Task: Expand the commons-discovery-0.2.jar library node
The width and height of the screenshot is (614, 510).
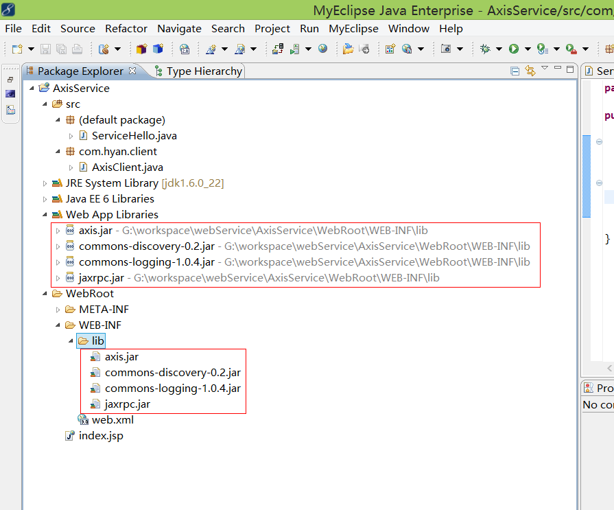Action: click(x=58, y=246)
